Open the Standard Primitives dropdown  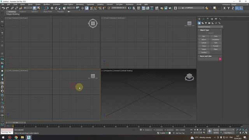pos(210,27)
